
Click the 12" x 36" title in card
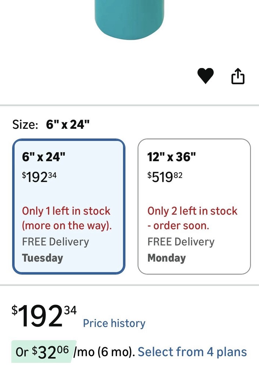[171, 157]
